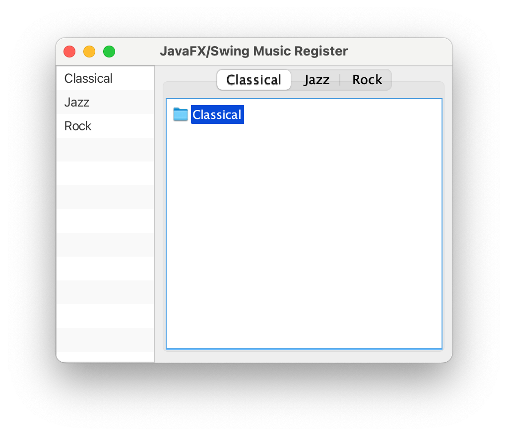
Task: Switch to the Rock tab
Action: 367,80
